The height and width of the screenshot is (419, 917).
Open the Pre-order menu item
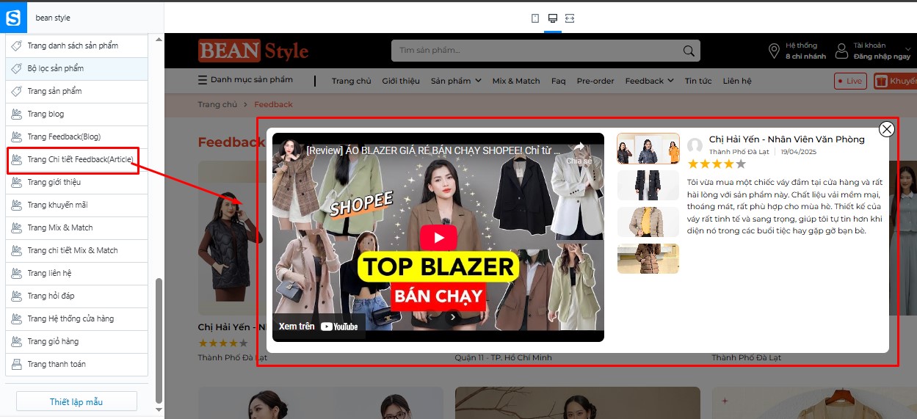click(595, 81)
